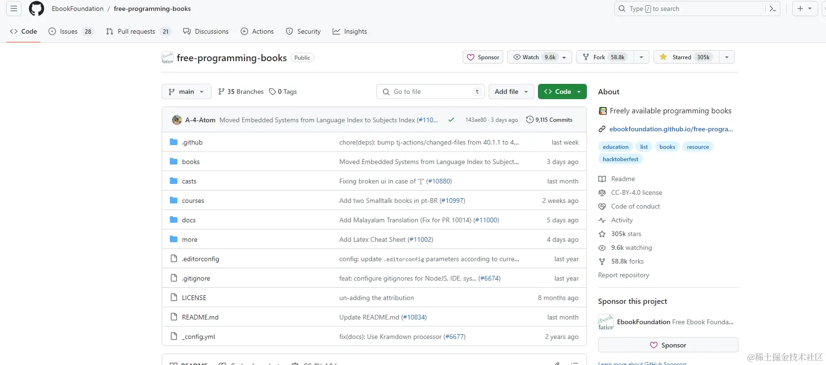This screenshot has height=365, width=826.
Task: Fork the repository
Action: click(605, 57)
